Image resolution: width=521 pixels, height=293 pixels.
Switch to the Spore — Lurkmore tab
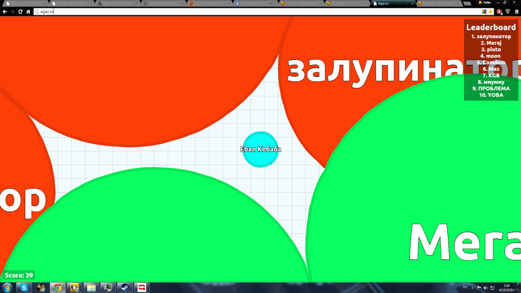[x=117, y=3]
